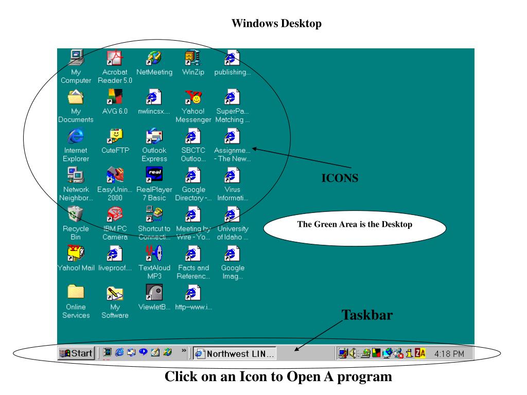
Task: Click the taskbar clock showing 4:18 PM
Action: click(449, 354)
